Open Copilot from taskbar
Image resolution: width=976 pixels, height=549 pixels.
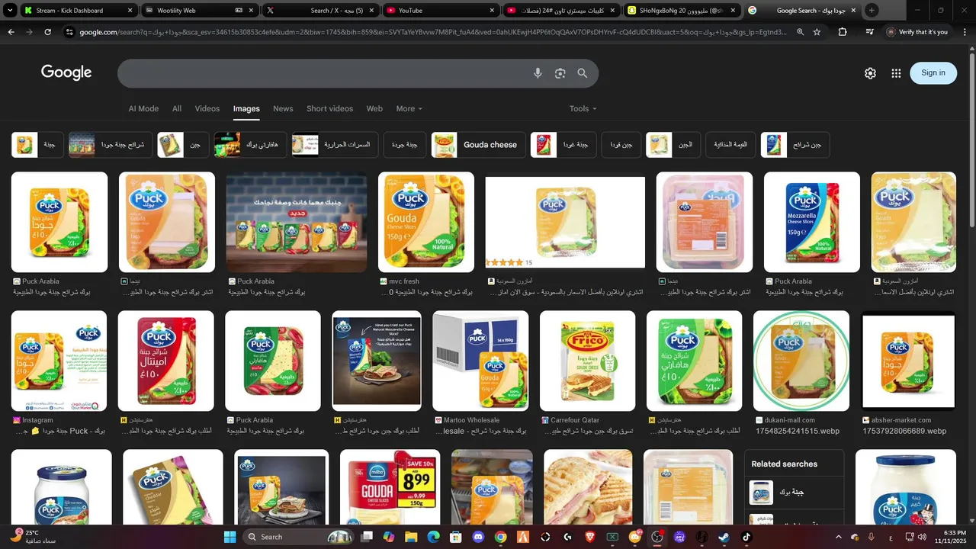coord(389,537)
